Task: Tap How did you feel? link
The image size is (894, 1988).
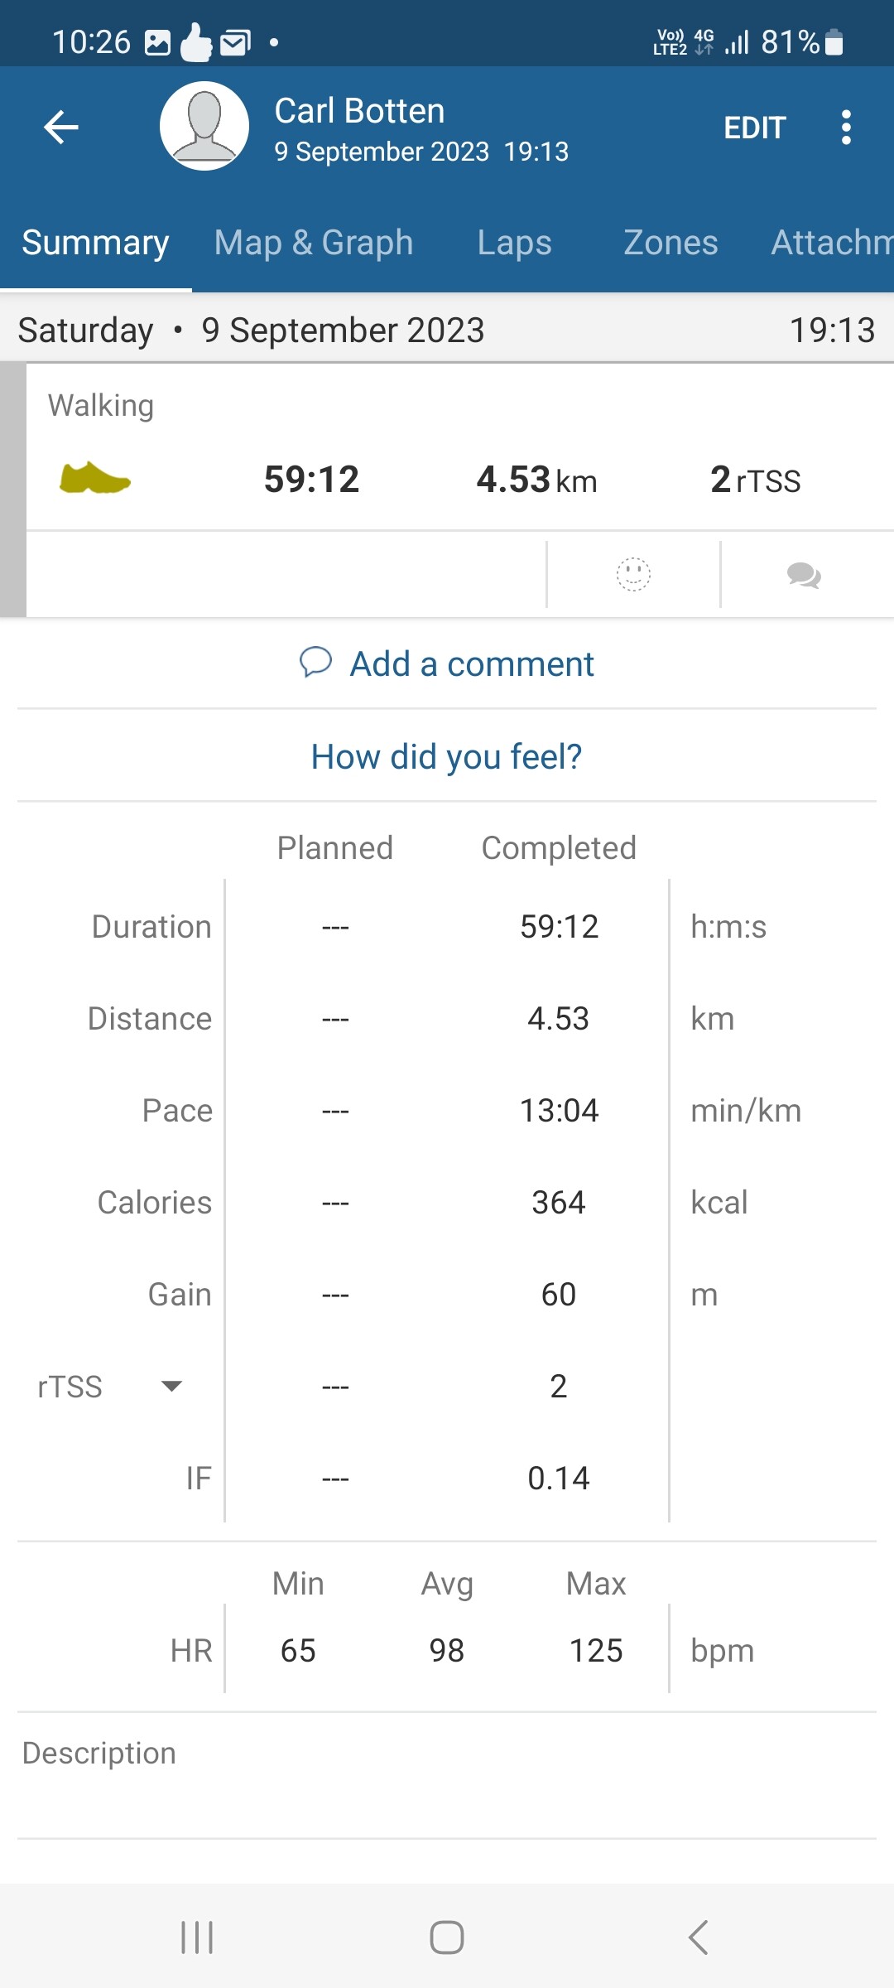Action: [x=446, y=756]
